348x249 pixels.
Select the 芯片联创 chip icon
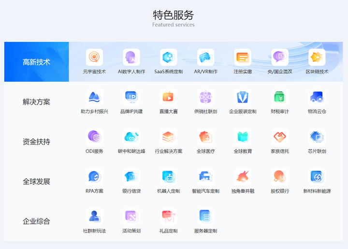[317, 137]
